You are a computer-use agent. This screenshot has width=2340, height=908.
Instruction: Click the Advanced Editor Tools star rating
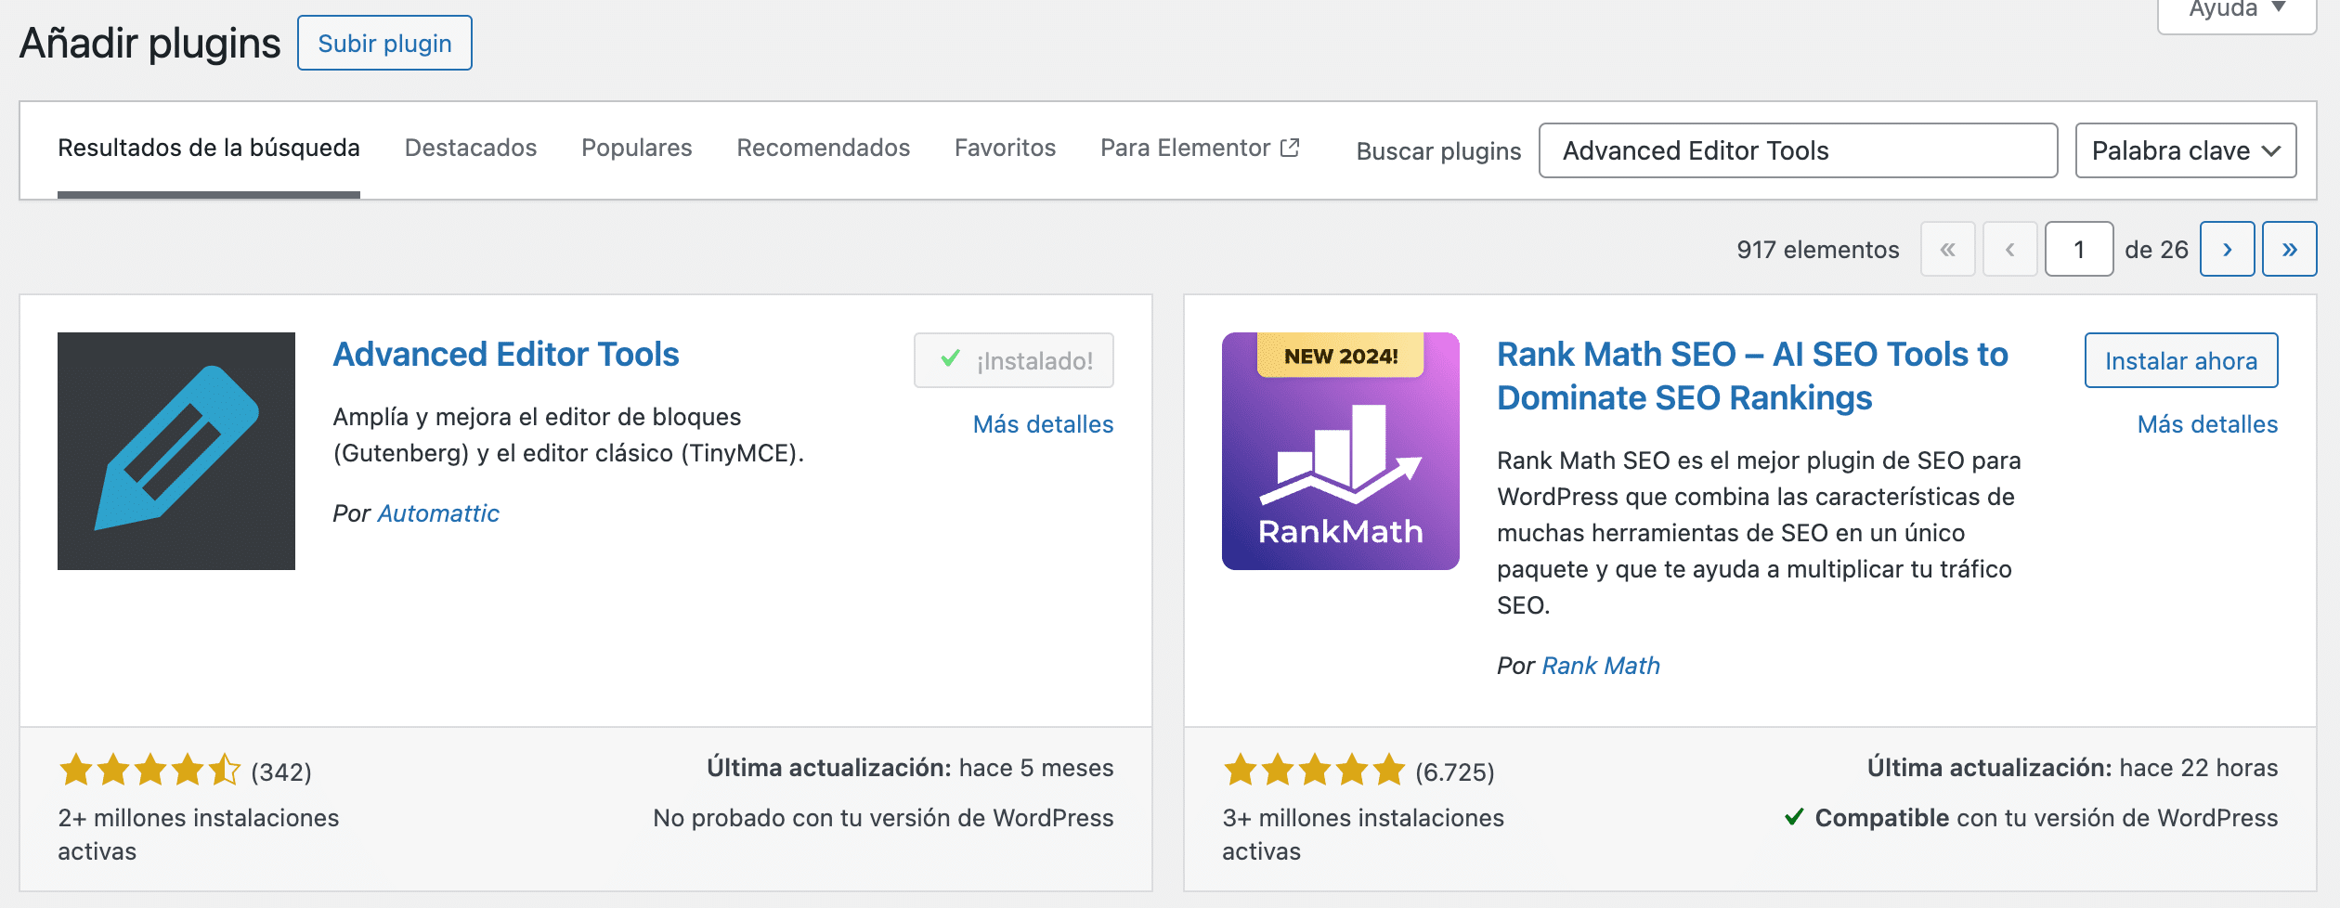pyautogui.click(x=149, y=771)
